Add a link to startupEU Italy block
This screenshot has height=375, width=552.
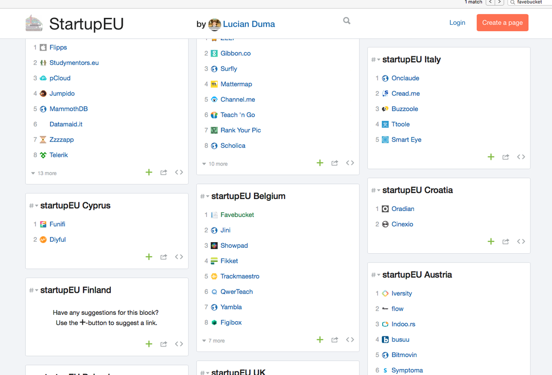491,157
